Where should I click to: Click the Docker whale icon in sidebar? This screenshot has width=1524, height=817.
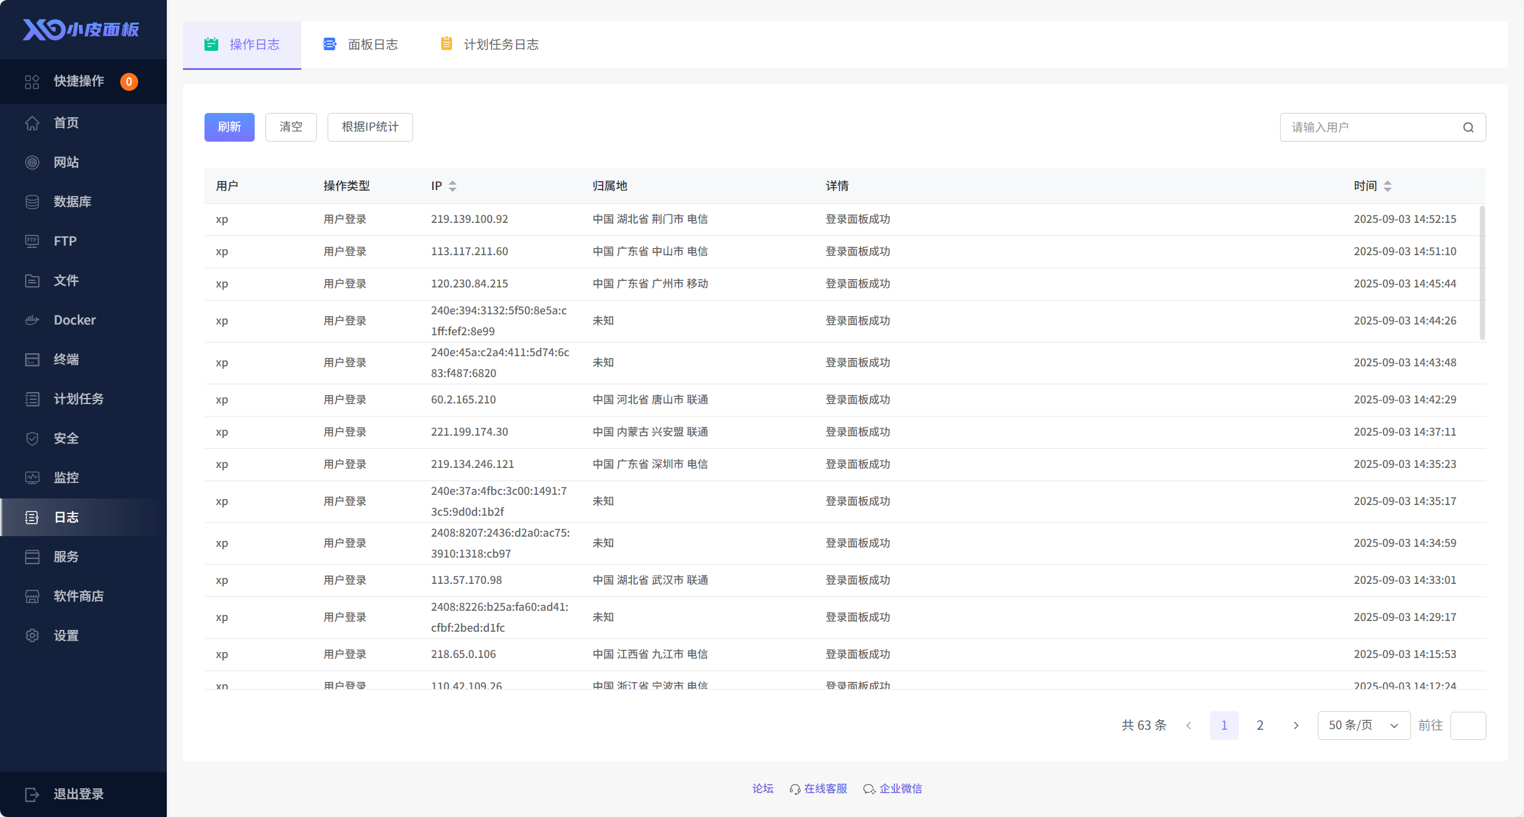[x=32, y=320]
